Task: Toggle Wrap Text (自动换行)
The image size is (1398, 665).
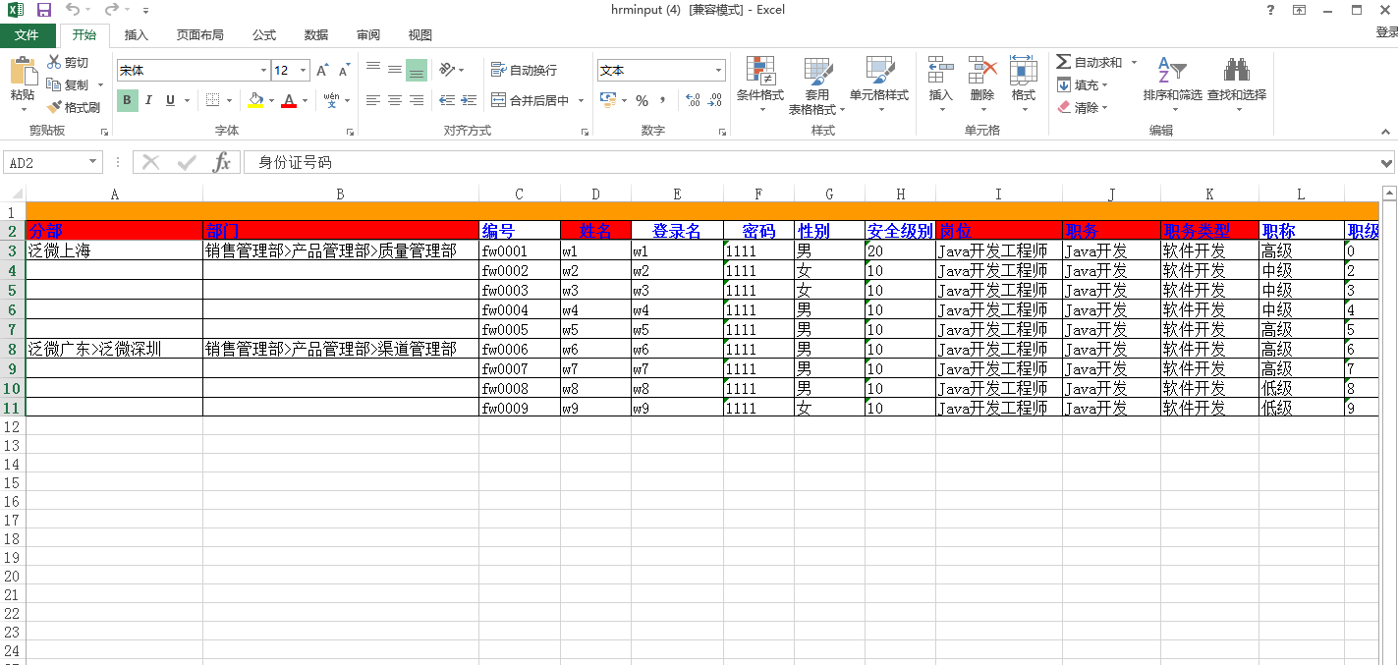Action: point(525,71)
